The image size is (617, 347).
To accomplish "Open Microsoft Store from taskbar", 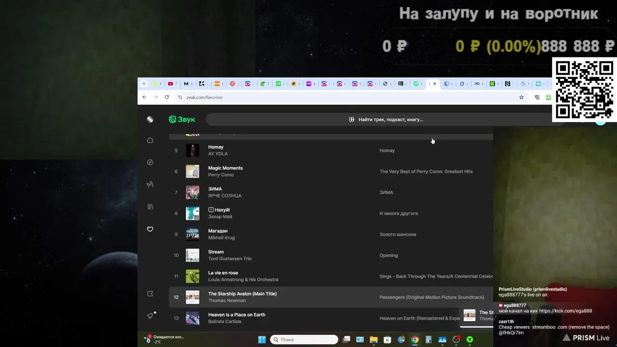I will pos(387,340).
